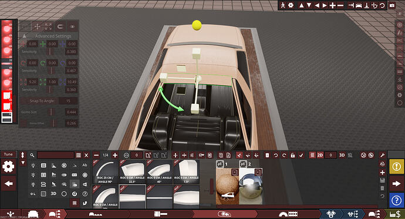The image size is (405, 219).
Task: Toggle the eye visibility icon in gizmo panel
Action: (x=72, y=26)
